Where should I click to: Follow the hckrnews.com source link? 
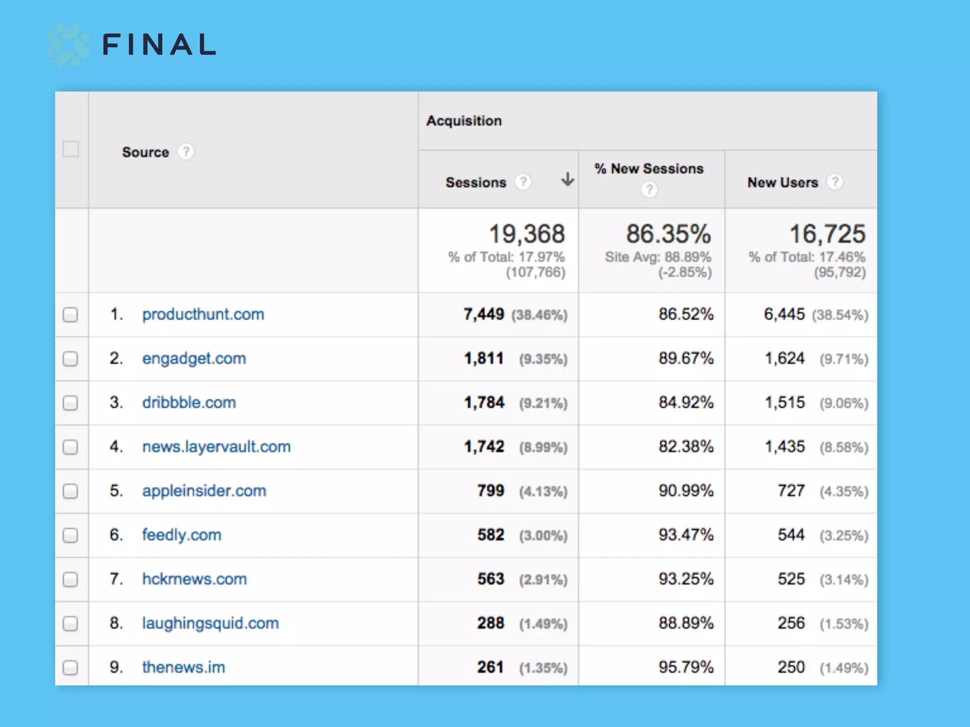point(194,579)
